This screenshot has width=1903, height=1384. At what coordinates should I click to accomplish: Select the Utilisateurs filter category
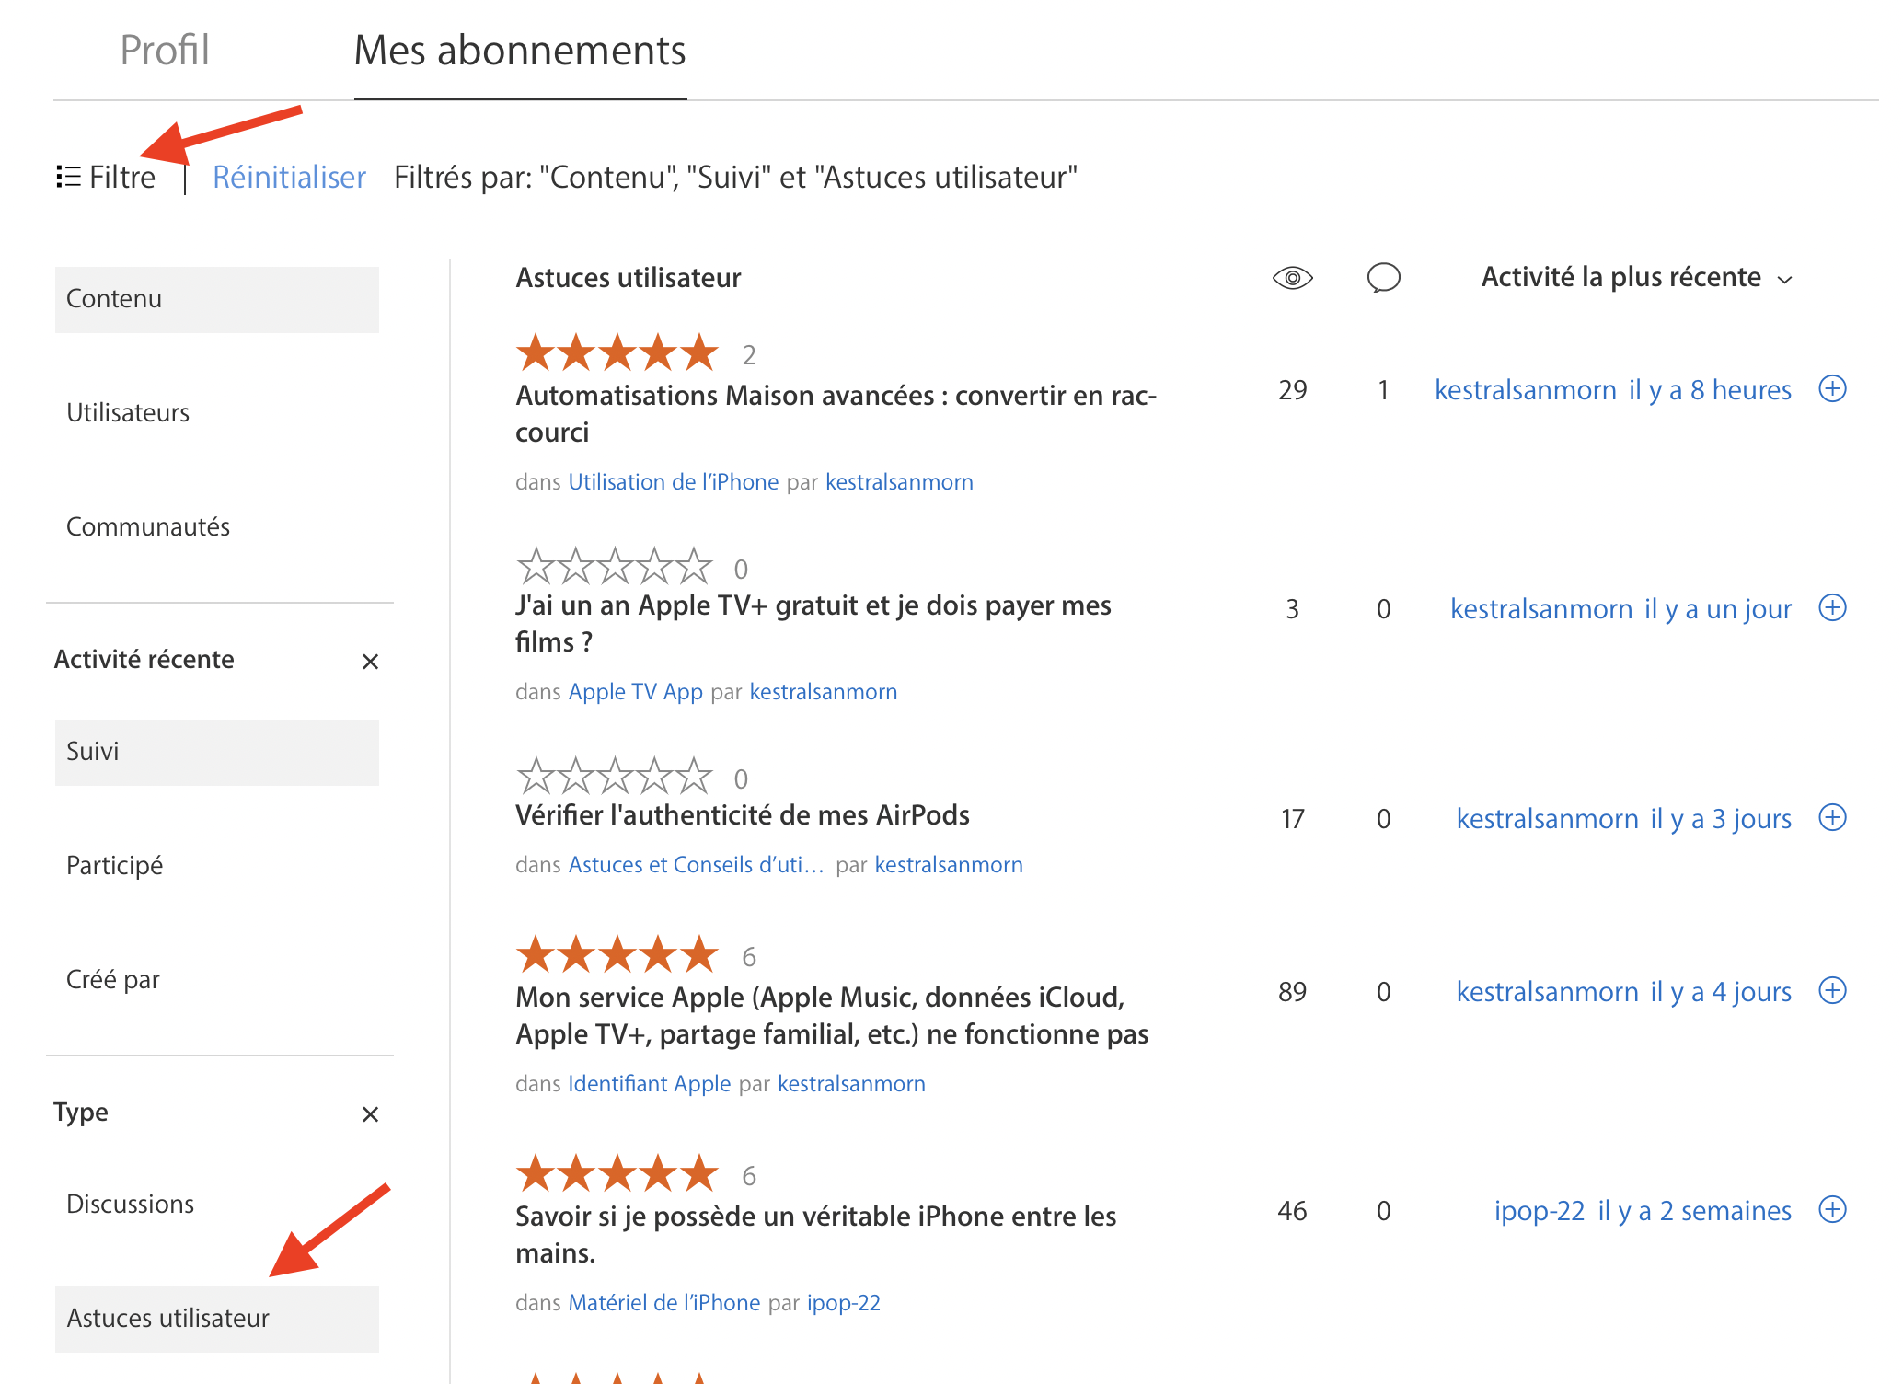tap(128, 413)
